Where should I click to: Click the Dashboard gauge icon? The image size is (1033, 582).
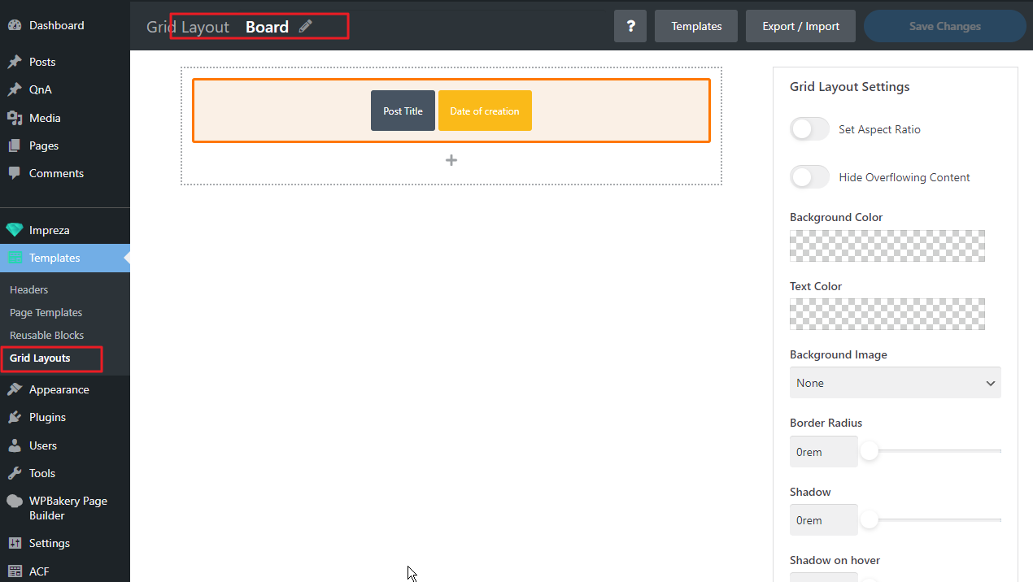[x=15, y=25]
